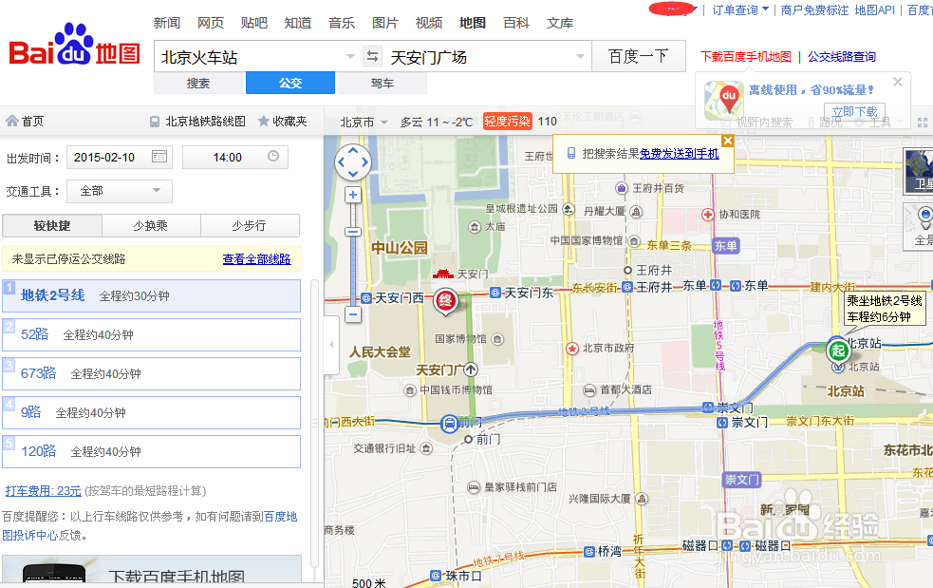The image size is (933, 588).
Task: Click 查看全部线路 link
Action: tap(256, 259)
